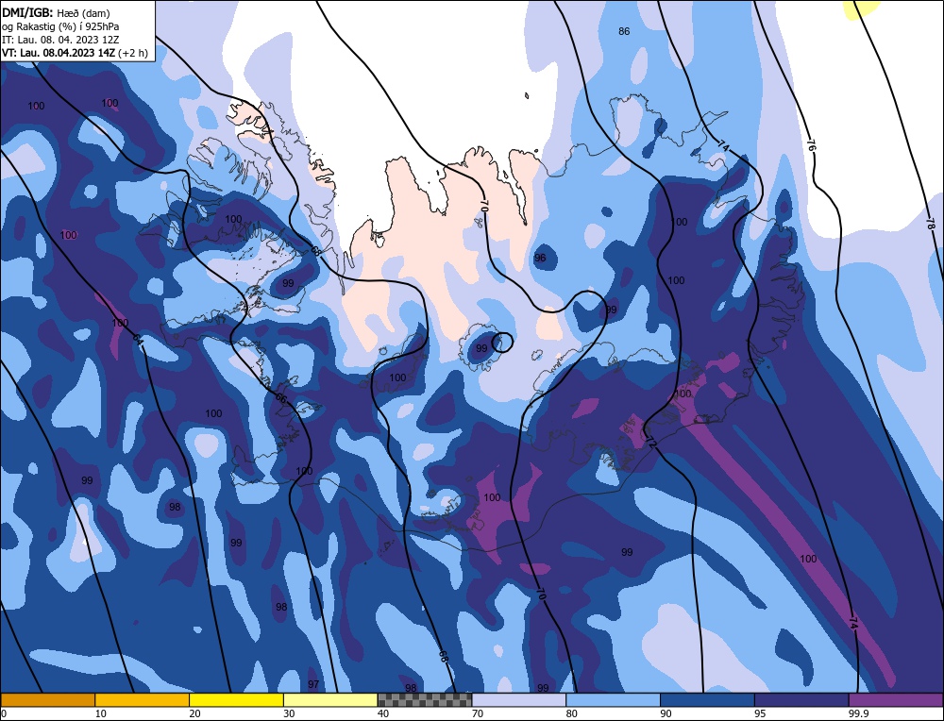Click the valid time 'VT: Lau. 08.04.2023 14Z (+2 h)'

(75, 53)
